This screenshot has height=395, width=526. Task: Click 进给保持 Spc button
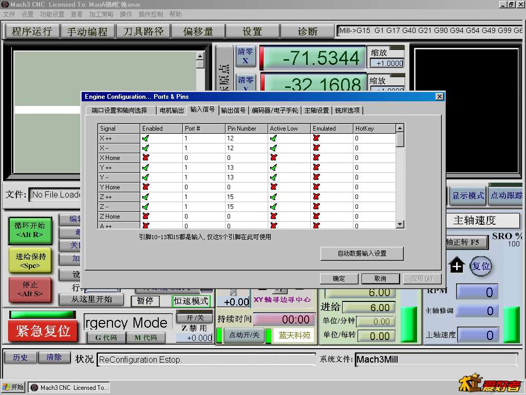coord(30,261)
